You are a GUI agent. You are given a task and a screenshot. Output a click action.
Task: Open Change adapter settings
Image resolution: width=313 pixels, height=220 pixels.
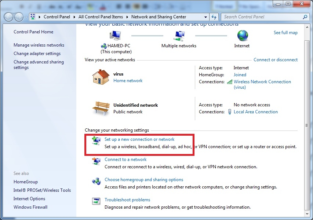coord(37,54)
